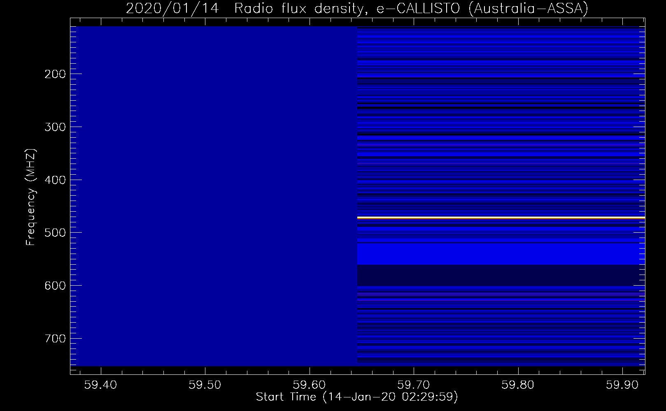Select the 'Frequency (MHZ)' axis label

coord(31,197)
